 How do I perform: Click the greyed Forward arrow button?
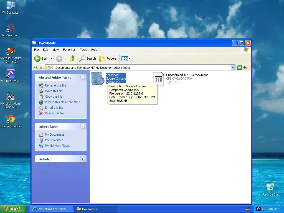(x=59, y=59)
